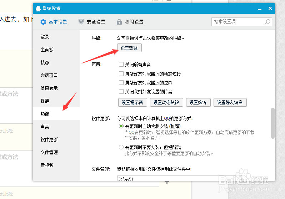Image resolution: width=285 pixels, height=199 pixels.
Task: Select 提醒 in the sidebar
Action: [x=56, y=101]
